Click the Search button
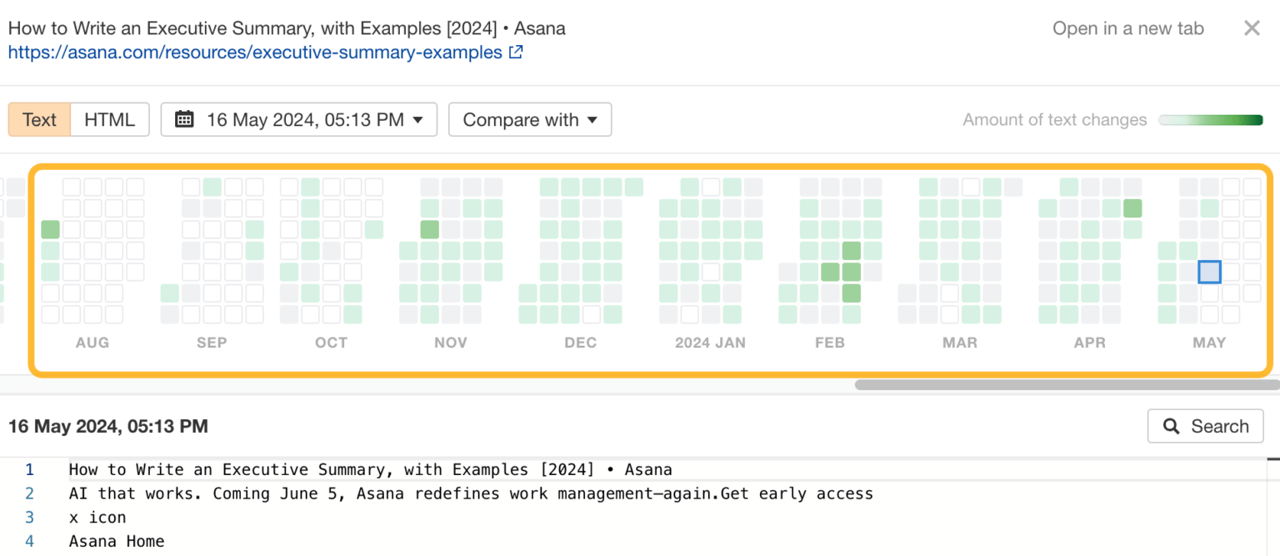The width and height of the screenshot is (1280, 556). click(1205, 426)
